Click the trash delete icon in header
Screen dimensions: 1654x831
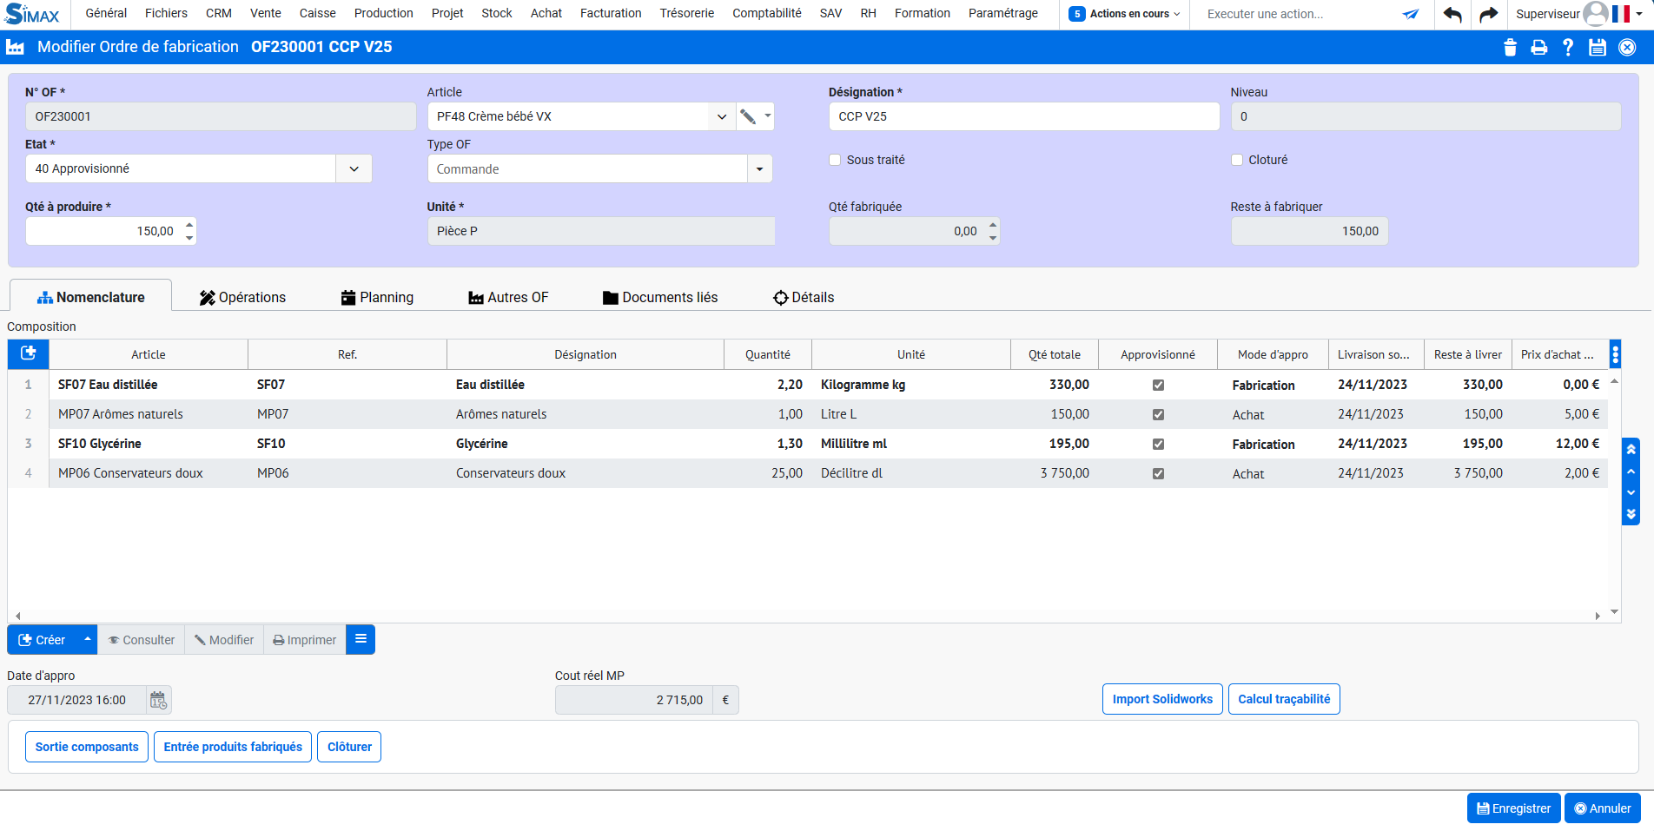[x=1510, y=48]
